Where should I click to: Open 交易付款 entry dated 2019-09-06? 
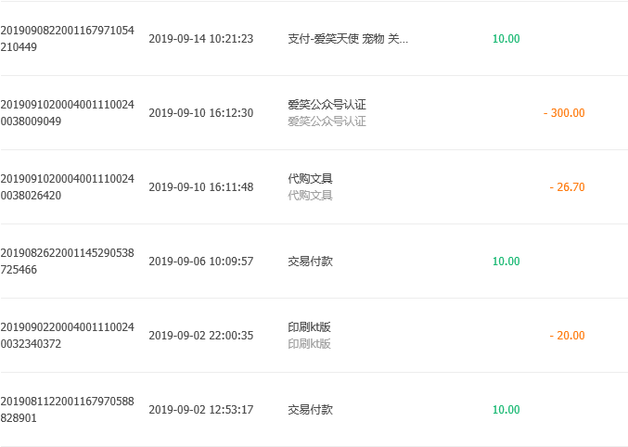(x=311, y=262)
